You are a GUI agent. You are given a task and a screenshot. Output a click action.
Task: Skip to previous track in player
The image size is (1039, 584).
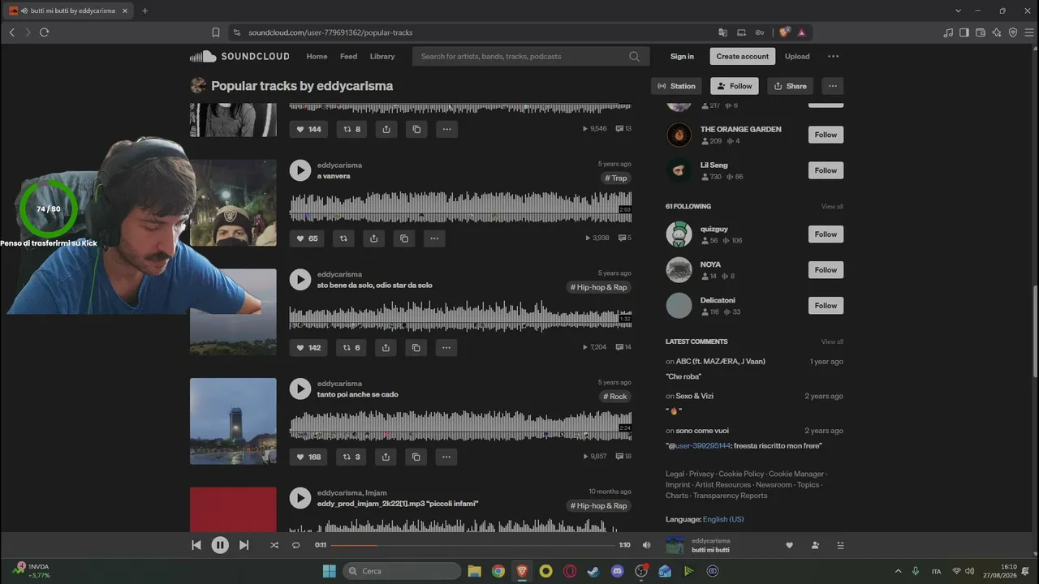[x=196, y=545]
